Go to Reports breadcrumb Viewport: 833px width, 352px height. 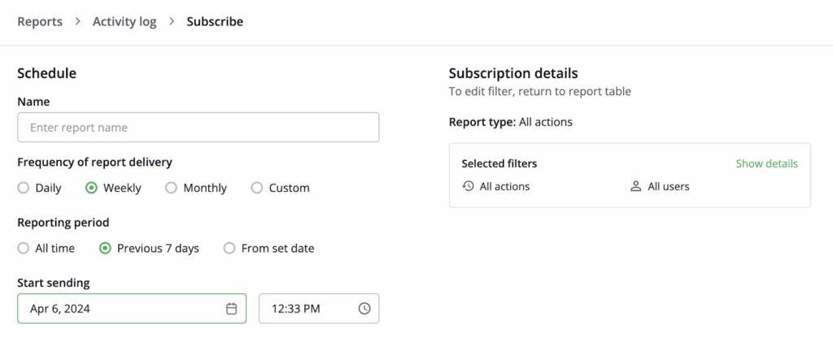40,22
